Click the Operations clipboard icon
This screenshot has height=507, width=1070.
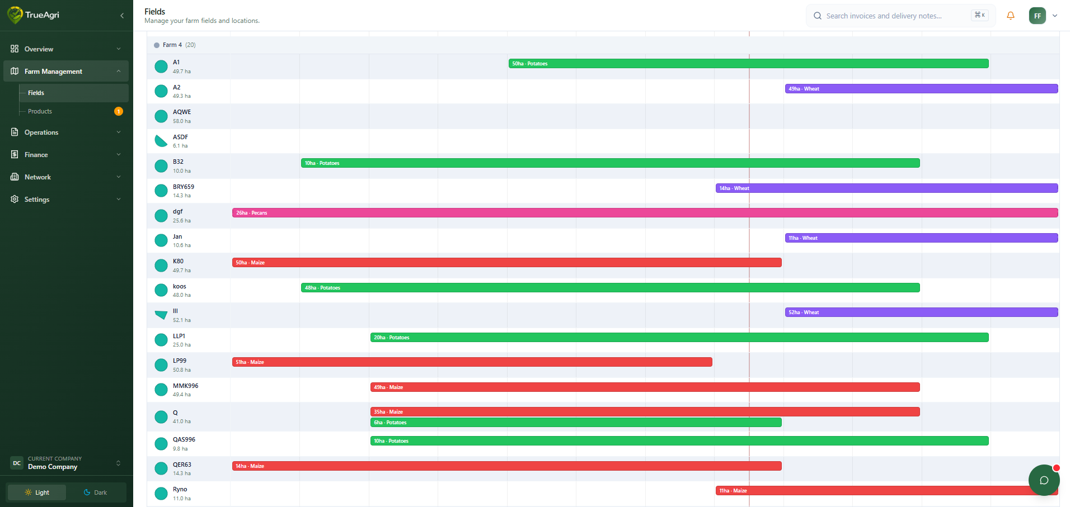(x=15, y=132)
